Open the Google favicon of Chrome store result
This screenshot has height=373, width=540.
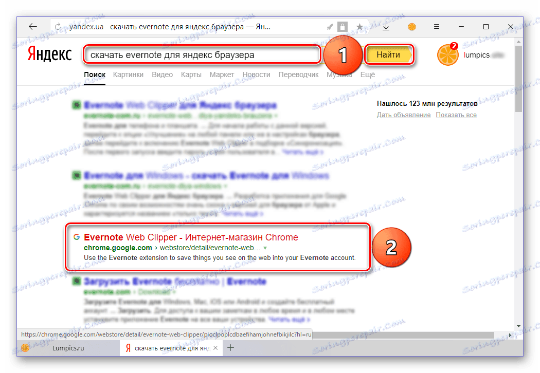[77, 237]
